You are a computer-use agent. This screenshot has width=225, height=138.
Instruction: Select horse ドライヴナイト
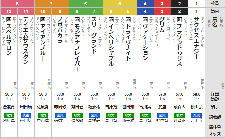[x=128, y=42]
